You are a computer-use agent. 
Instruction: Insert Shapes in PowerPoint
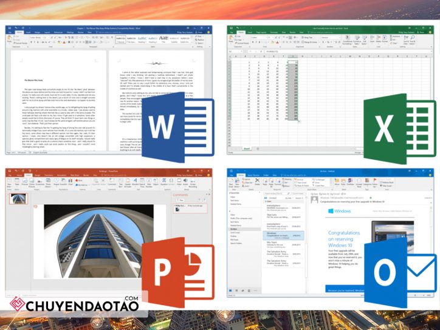tap(56, 182)
